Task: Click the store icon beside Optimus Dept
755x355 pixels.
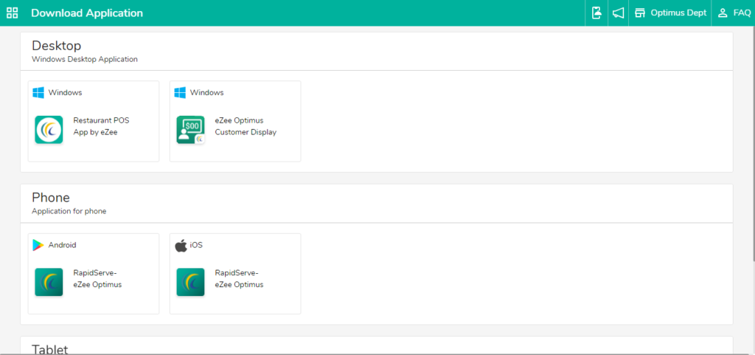Action: [639, 13]
